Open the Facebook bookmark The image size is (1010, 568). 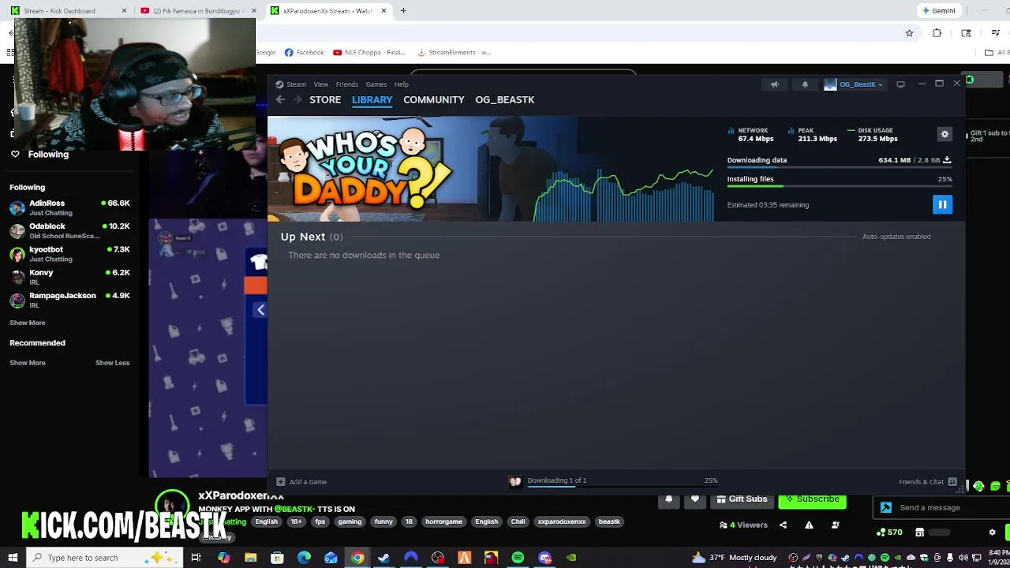305,52
